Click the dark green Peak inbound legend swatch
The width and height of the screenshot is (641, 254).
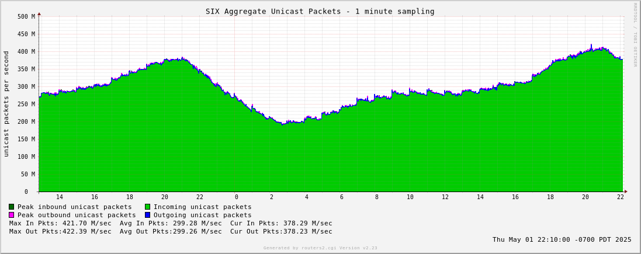coord(12,207)
